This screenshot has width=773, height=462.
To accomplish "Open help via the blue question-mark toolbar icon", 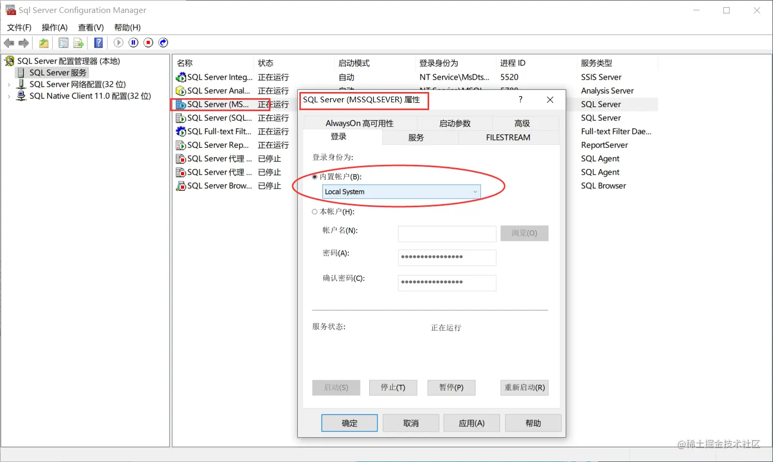I will [98, 43].
